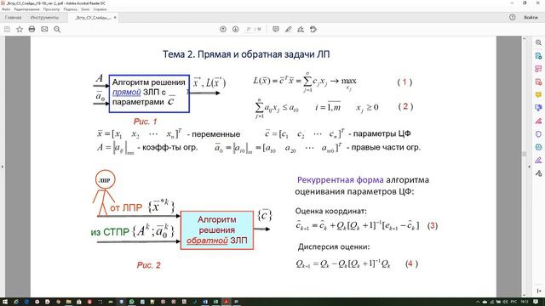Screen dimensions: 545x306
Task: Collapse the right tools pane arrow
Action: [530, 167]
